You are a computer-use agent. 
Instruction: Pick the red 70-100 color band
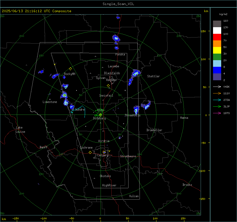point(217,37)
